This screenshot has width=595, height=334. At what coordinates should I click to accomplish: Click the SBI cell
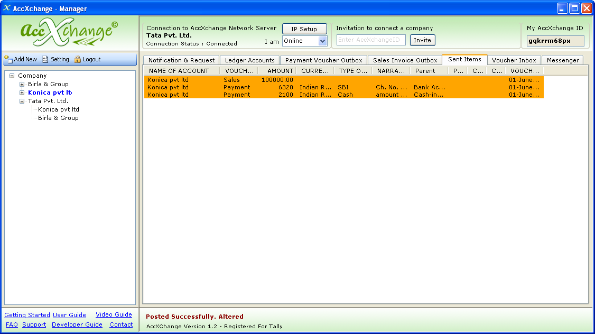[343, 87]
